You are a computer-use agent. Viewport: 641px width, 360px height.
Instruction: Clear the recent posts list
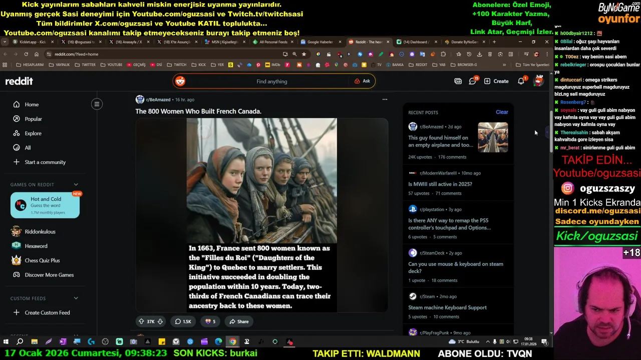pos(502,112)
